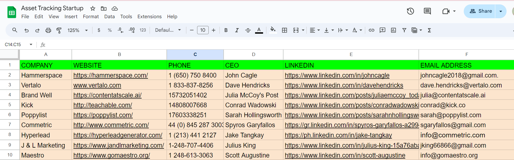This screenshot has height=160, width=514.
Task: Open the Data menu
Action: click(x=109, y=17)
